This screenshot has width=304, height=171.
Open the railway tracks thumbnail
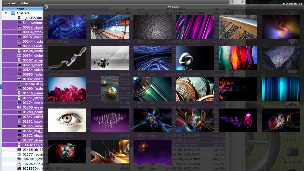(238, 27)
